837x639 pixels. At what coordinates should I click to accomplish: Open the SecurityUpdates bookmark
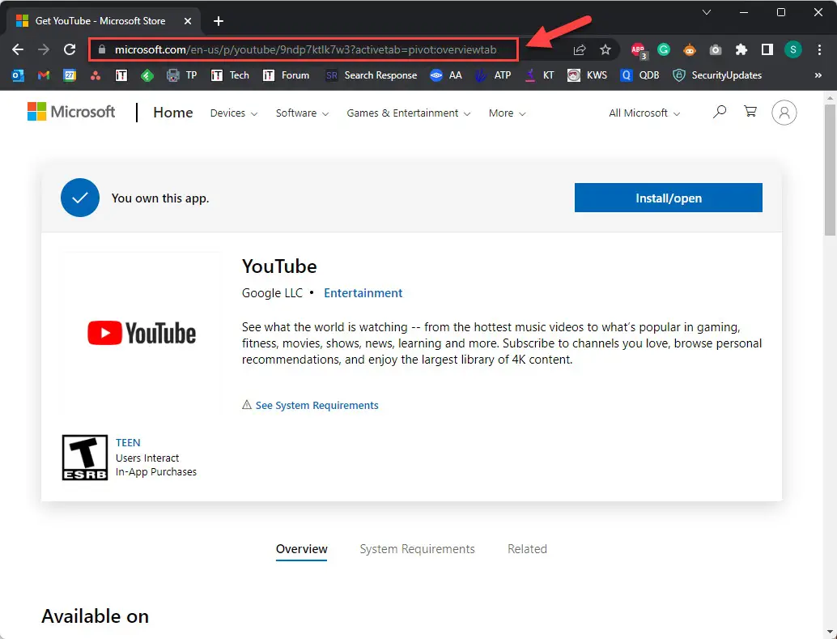pyautogui.click(x=717, y=75)
